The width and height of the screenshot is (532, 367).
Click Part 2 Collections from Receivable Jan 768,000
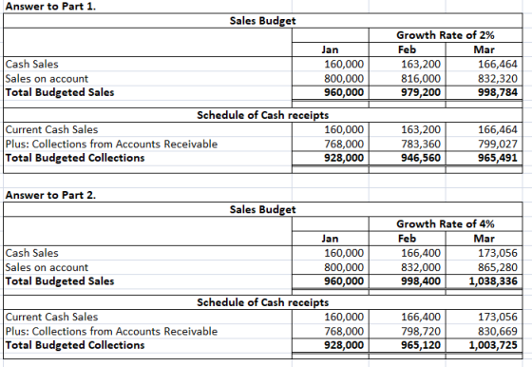(x=331, y=331)
